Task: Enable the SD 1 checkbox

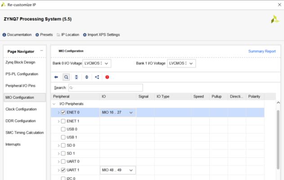Action: pos(63,153)
